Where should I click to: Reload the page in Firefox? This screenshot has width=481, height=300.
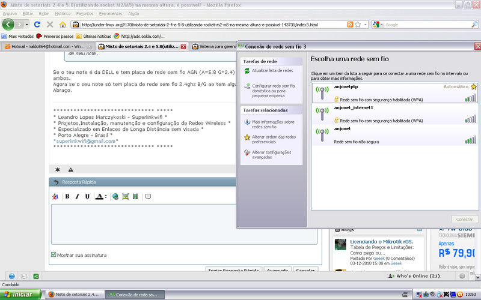(x=37, y=25)
